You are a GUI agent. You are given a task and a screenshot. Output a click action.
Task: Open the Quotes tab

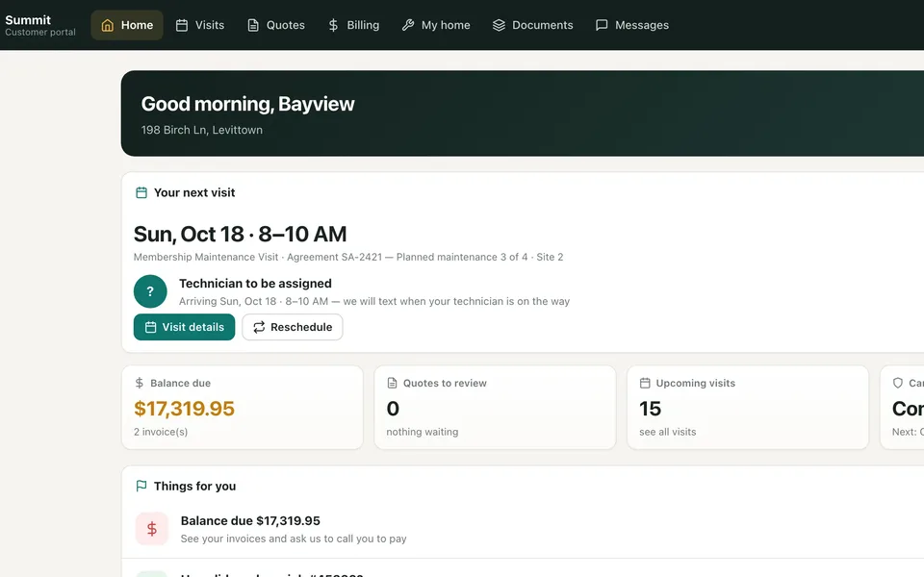(276, 25)
